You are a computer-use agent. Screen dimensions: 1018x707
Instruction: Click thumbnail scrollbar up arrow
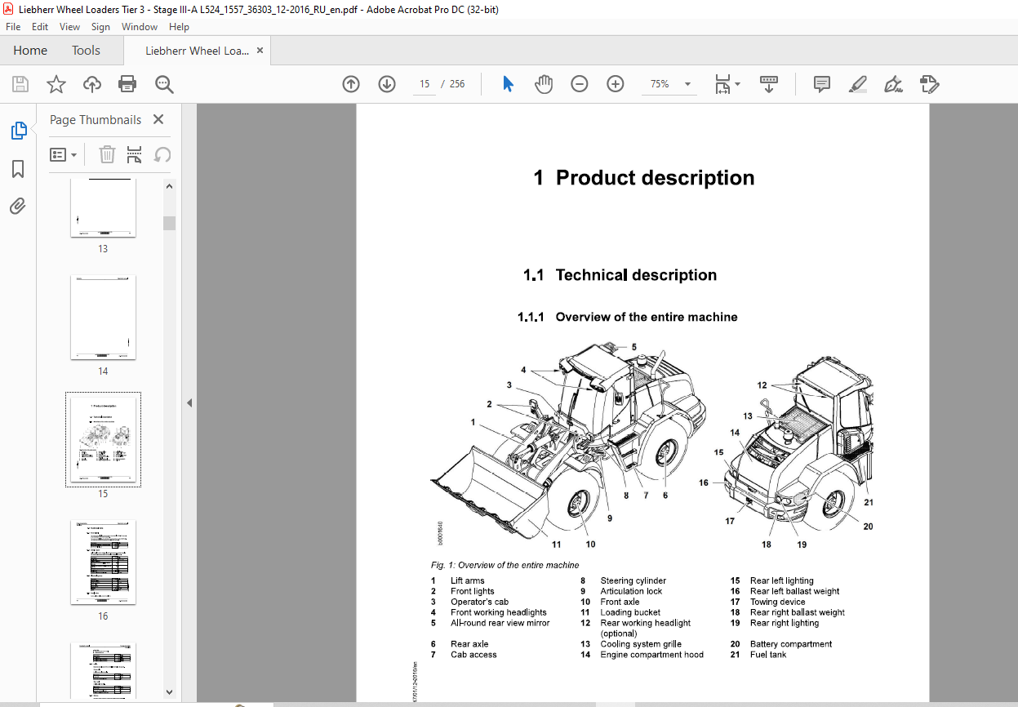click(x=169, y=186)
